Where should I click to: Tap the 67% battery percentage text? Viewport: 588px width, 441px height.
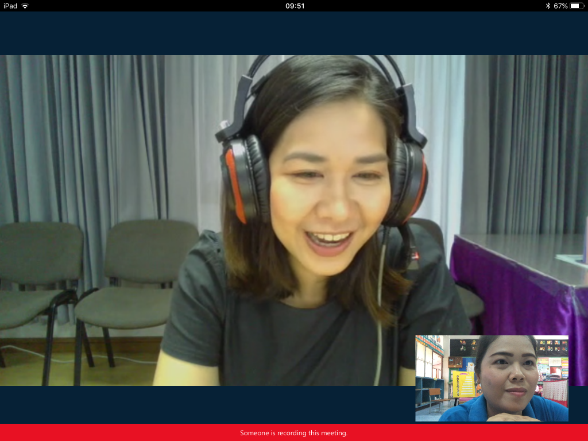coord(560,6)
